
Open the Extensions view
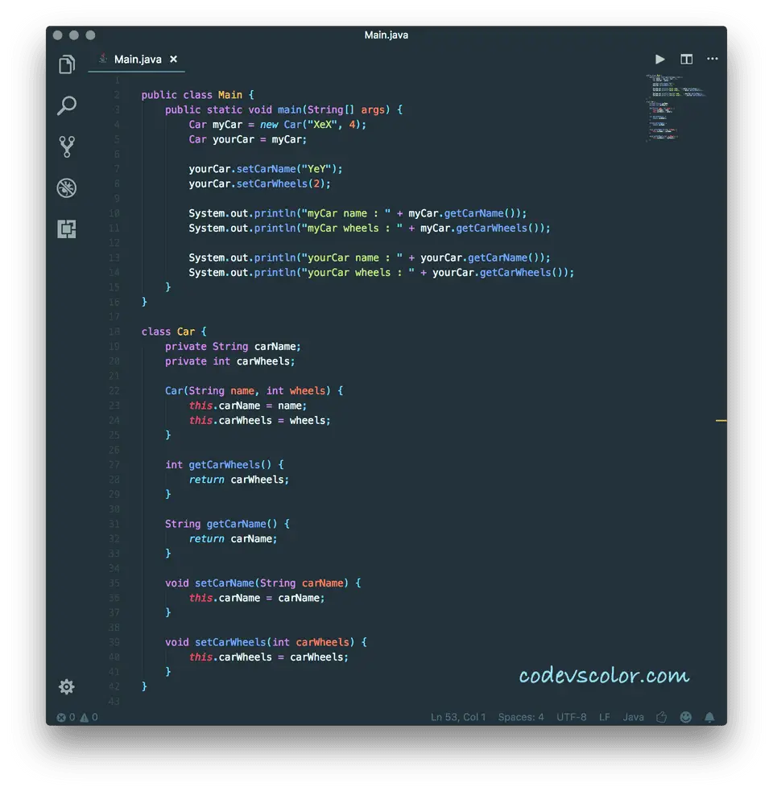pyautogui.click(x=67, y=229)
